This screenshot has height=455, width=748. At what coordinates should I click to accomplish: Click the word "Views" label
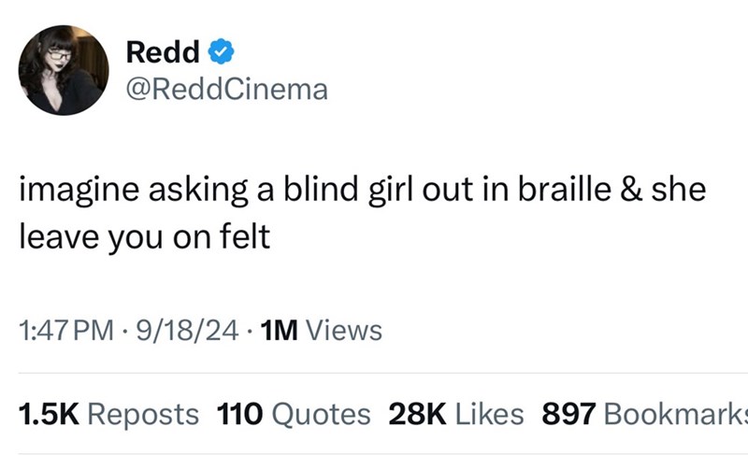[x=344, y=330]
